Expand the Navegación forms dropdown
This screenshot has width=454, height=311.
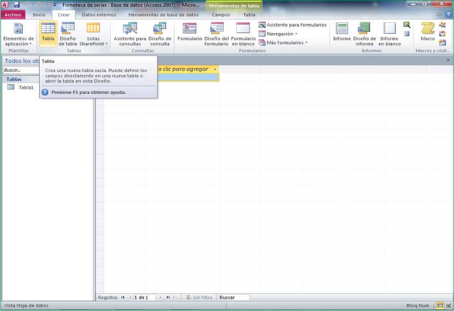coord(278,34)
